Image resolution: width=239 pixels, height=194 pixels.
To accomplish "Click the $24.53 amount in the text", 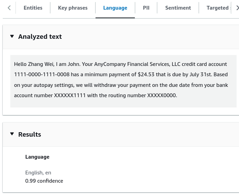I will 146,75.
